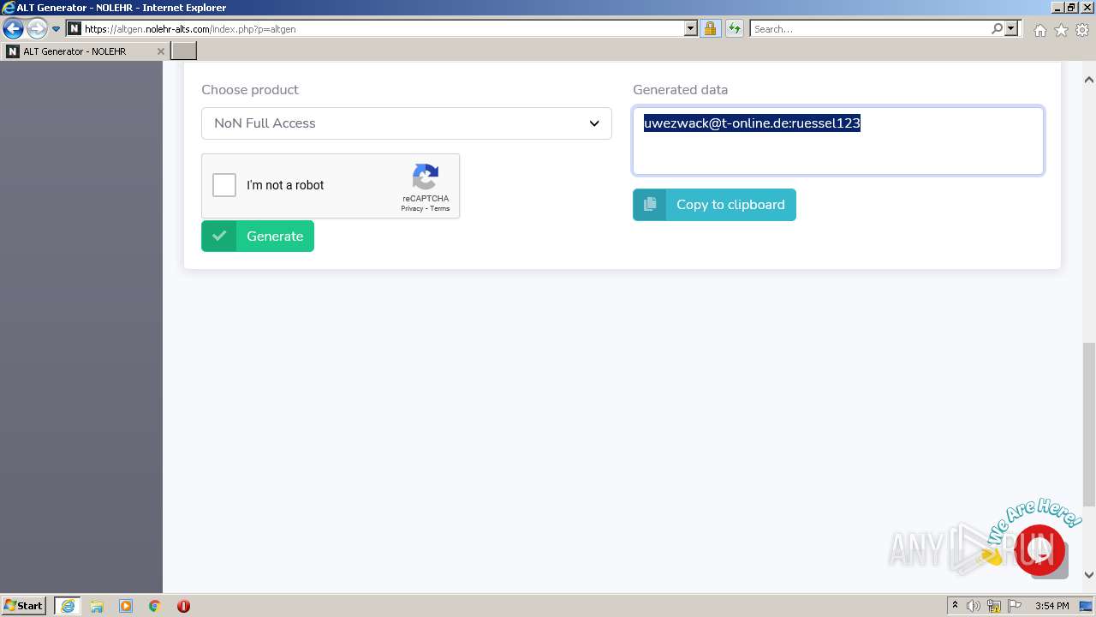Click the page scrollbar down arrow
The width and height of the screenshot is (1096, 617).
point(1089,575)
